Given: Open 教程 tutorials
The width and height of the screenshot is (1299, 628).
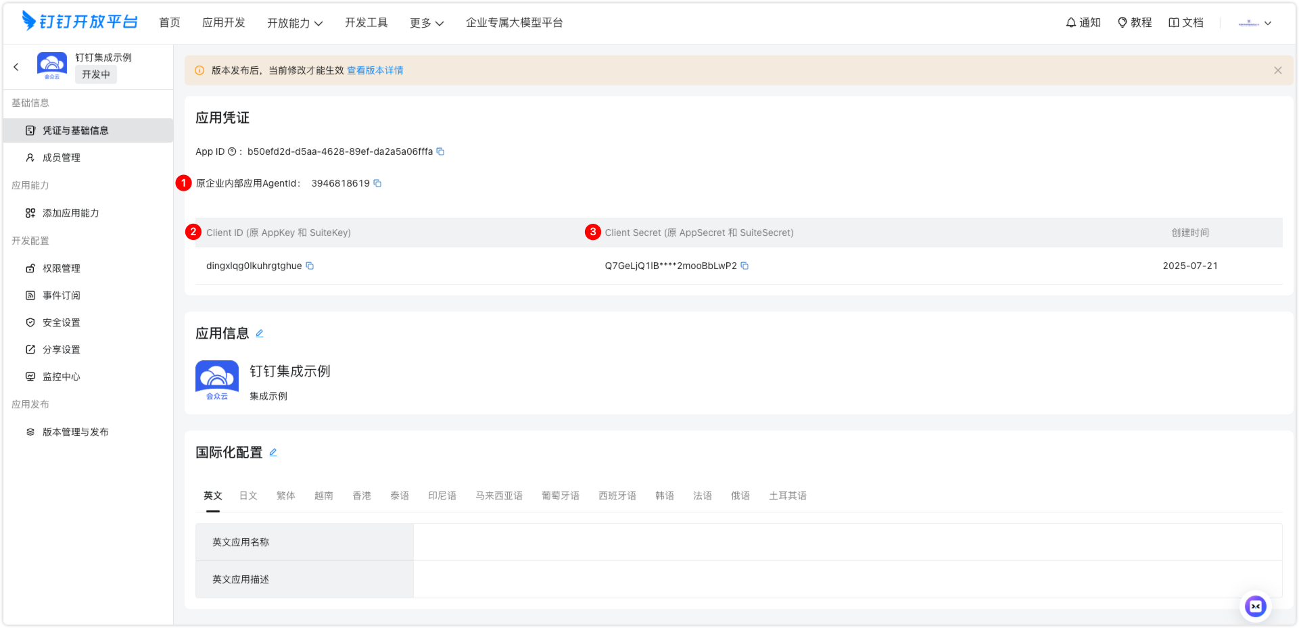Looking at the screenshot, I should (x=1135, y=22).
